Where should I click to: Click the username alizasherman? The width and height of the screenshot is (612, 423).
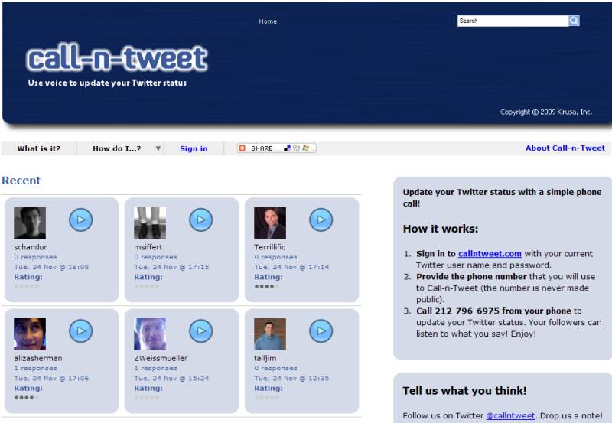coord(37,358)
